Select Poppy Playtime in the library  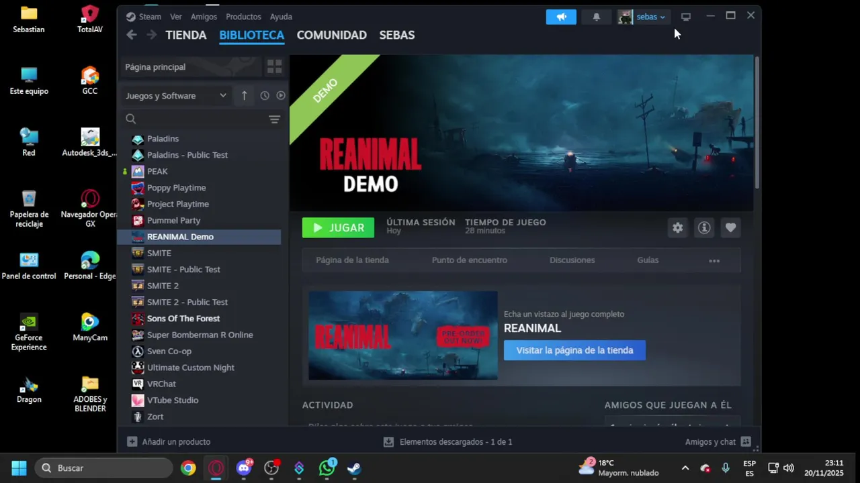coord(199,188)
